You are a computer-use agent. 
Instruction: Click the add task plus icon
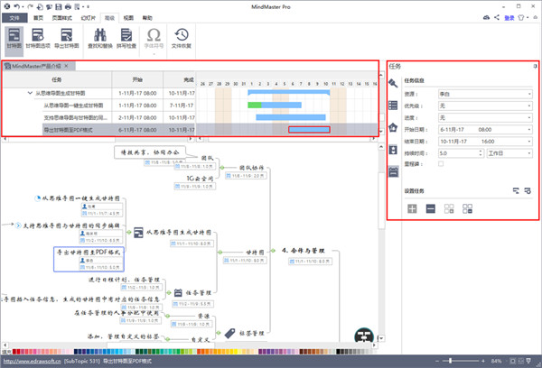412,208
